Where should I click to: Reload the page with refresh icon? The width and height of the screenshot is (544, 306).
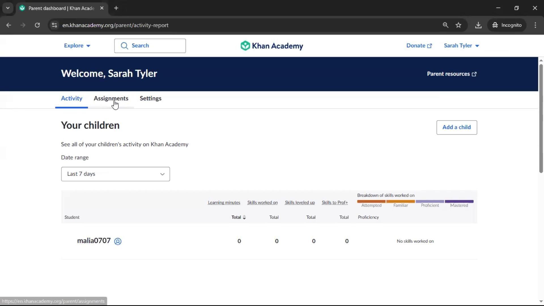coord(37,25)
